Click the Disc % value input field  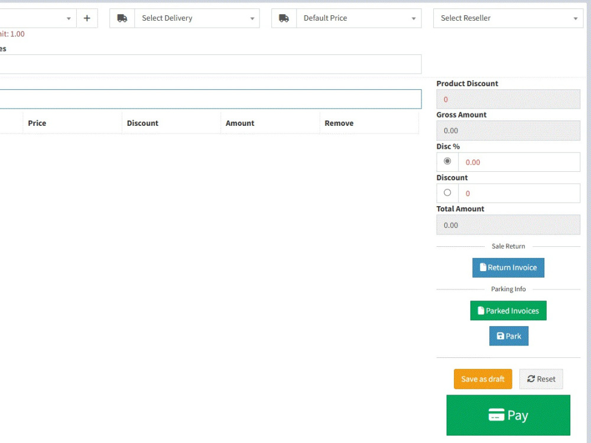(519, 162)
